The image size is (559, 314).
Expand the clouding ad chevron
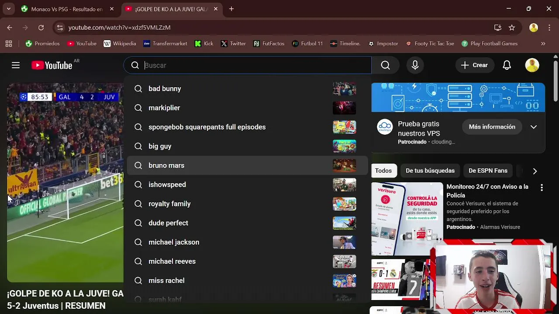[534, 127]
